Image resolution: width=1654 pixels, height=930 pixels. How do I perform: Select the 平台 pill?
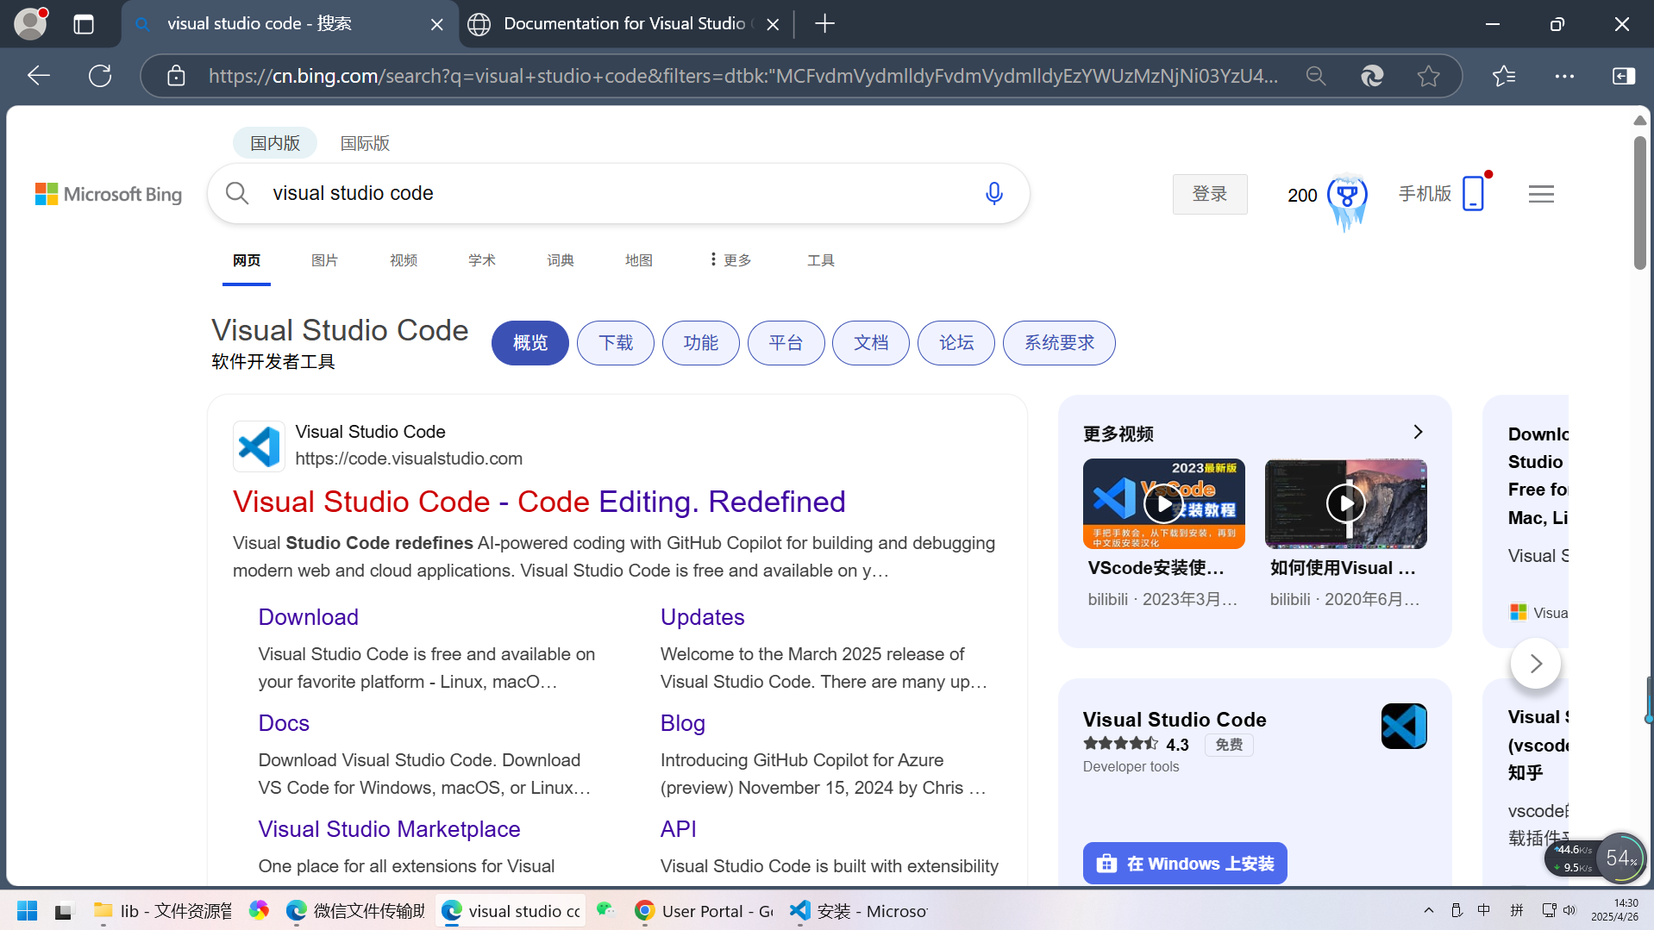786,343
